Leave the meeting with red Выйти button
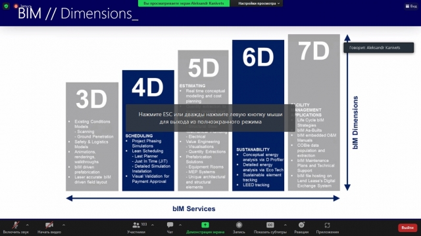 coord(407,227)
